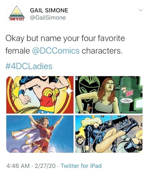Tap the TRAIN TO G2E2 banner in avatar
Image resolution: width=149 pixels, height=172 pixels.
click(17, 19)
